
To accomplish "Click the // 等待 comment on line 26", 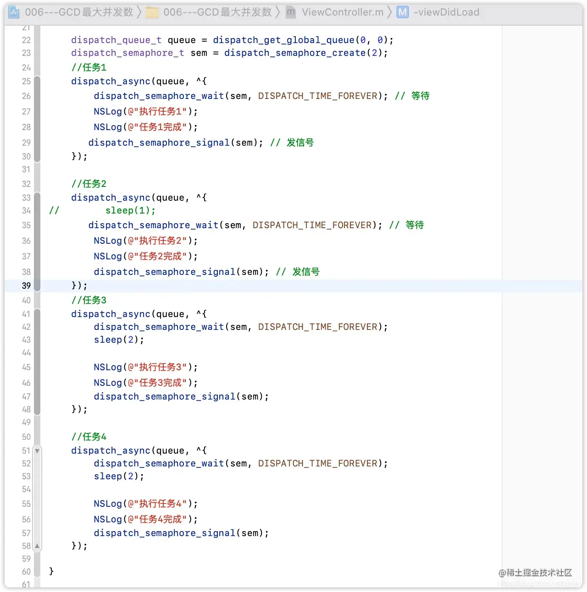I will (x=412, y=96).
